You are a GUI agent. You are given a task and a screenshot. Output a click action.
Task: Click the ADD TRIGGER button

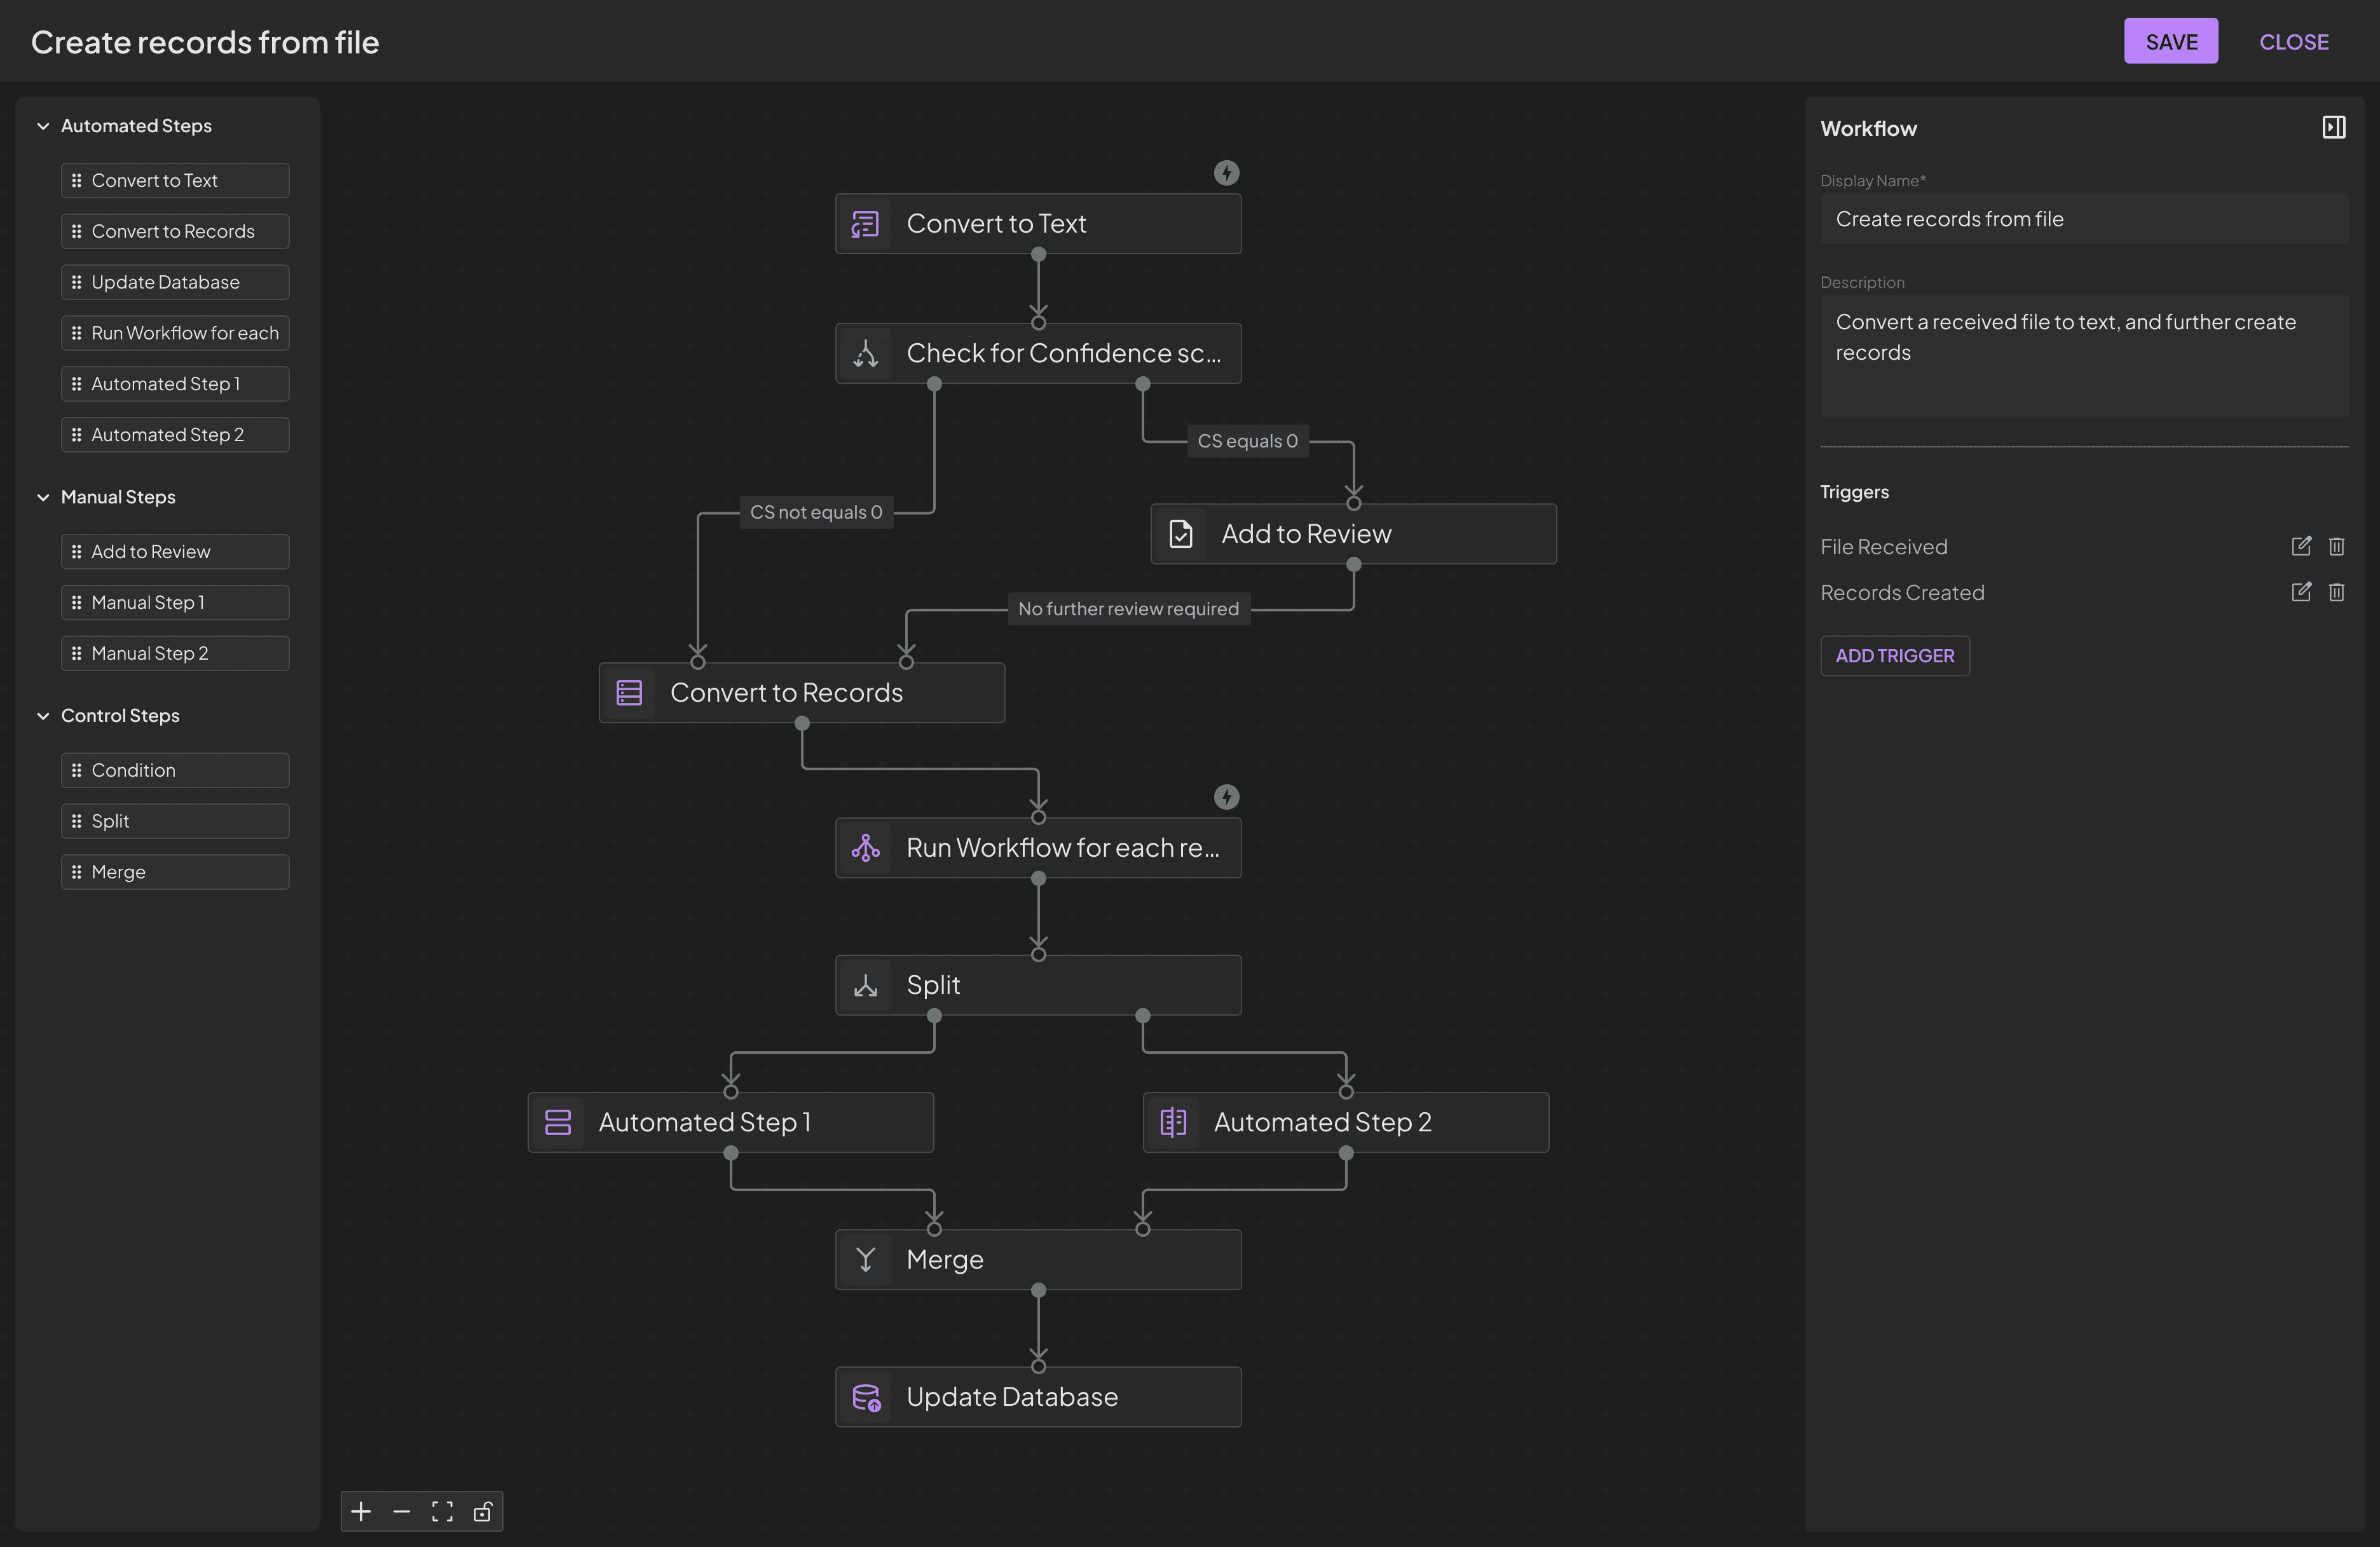pyautogui.click(x=1895, y=655)
